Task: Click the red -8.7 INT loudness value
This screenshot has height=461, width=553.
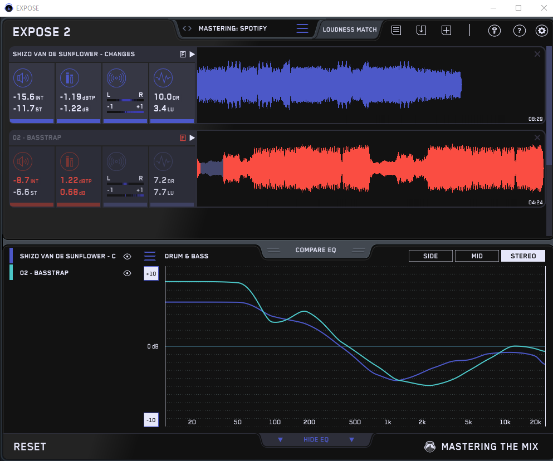Action: coord(26,180)
